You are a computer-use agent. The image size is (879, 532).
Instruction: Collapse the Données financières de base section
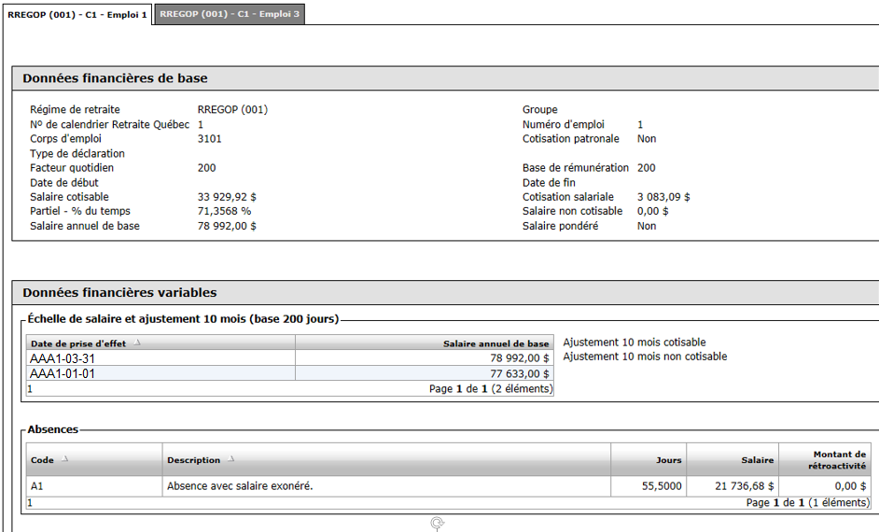point(115,77)
